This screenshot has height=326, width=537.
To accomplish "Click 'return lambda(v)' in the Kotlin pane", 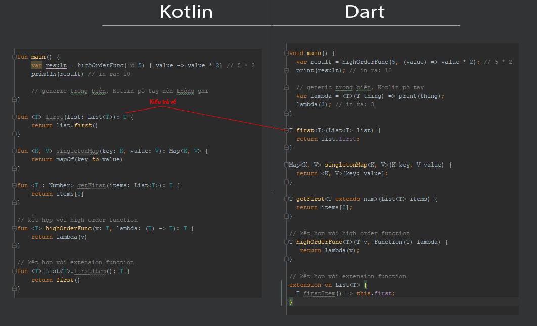I will pos(59,237).
